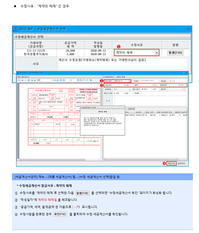Select the 영수 radio button
This screenshot has height=233, width=199.
point(143,89)
